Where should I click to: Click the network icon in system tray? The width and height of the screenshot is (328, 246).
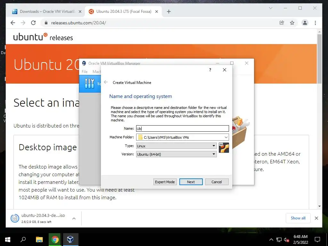tap(279, 240)
